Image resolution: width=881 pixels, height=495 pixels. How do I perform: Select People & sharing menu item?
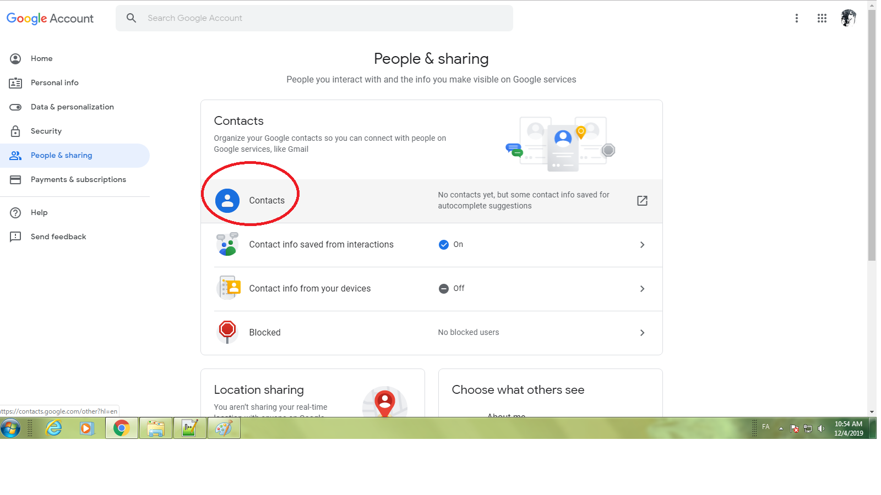75,155
